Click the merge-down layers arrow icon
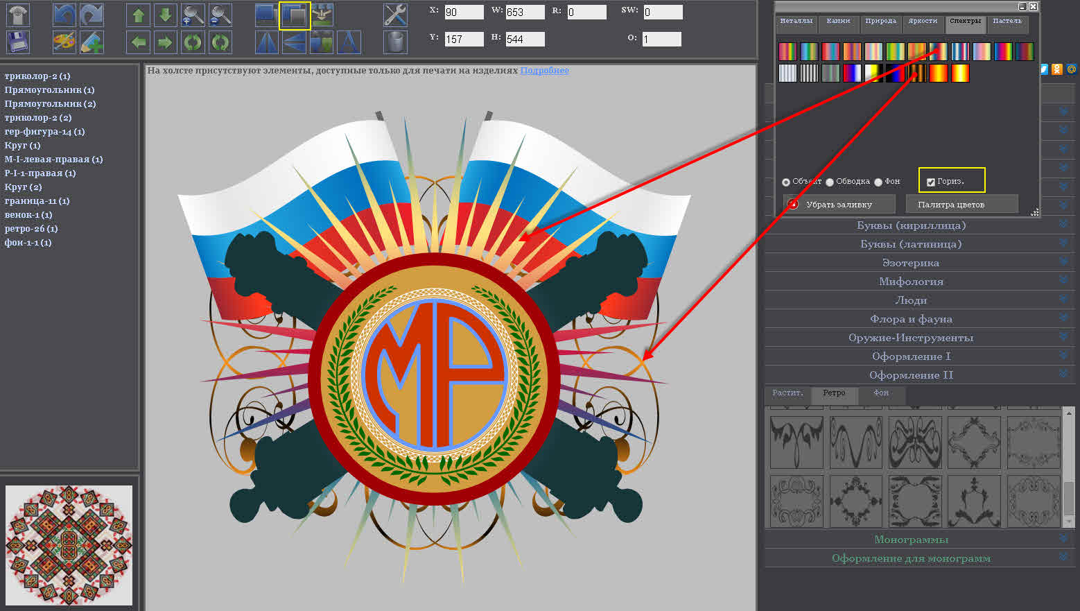This screenshot has height=611, width=1080. (x=322, y=15)
